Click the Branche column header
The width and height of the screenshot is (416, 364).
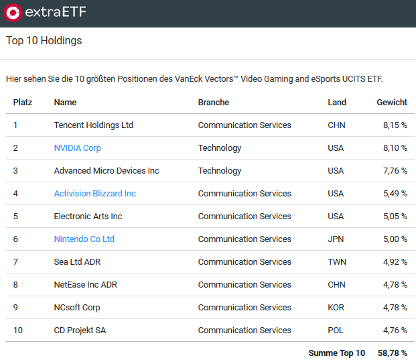coord(214,102)
